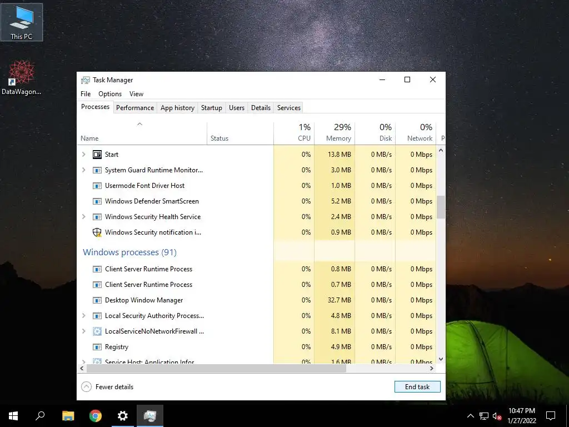Image resolution: width=569 pixels, height=427 pixels.
Task: Click the vertical scrollbar up arrow
Action: [x=441, y=150]
